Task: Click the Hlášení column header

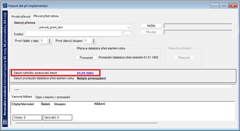Action: click(100, 104)
